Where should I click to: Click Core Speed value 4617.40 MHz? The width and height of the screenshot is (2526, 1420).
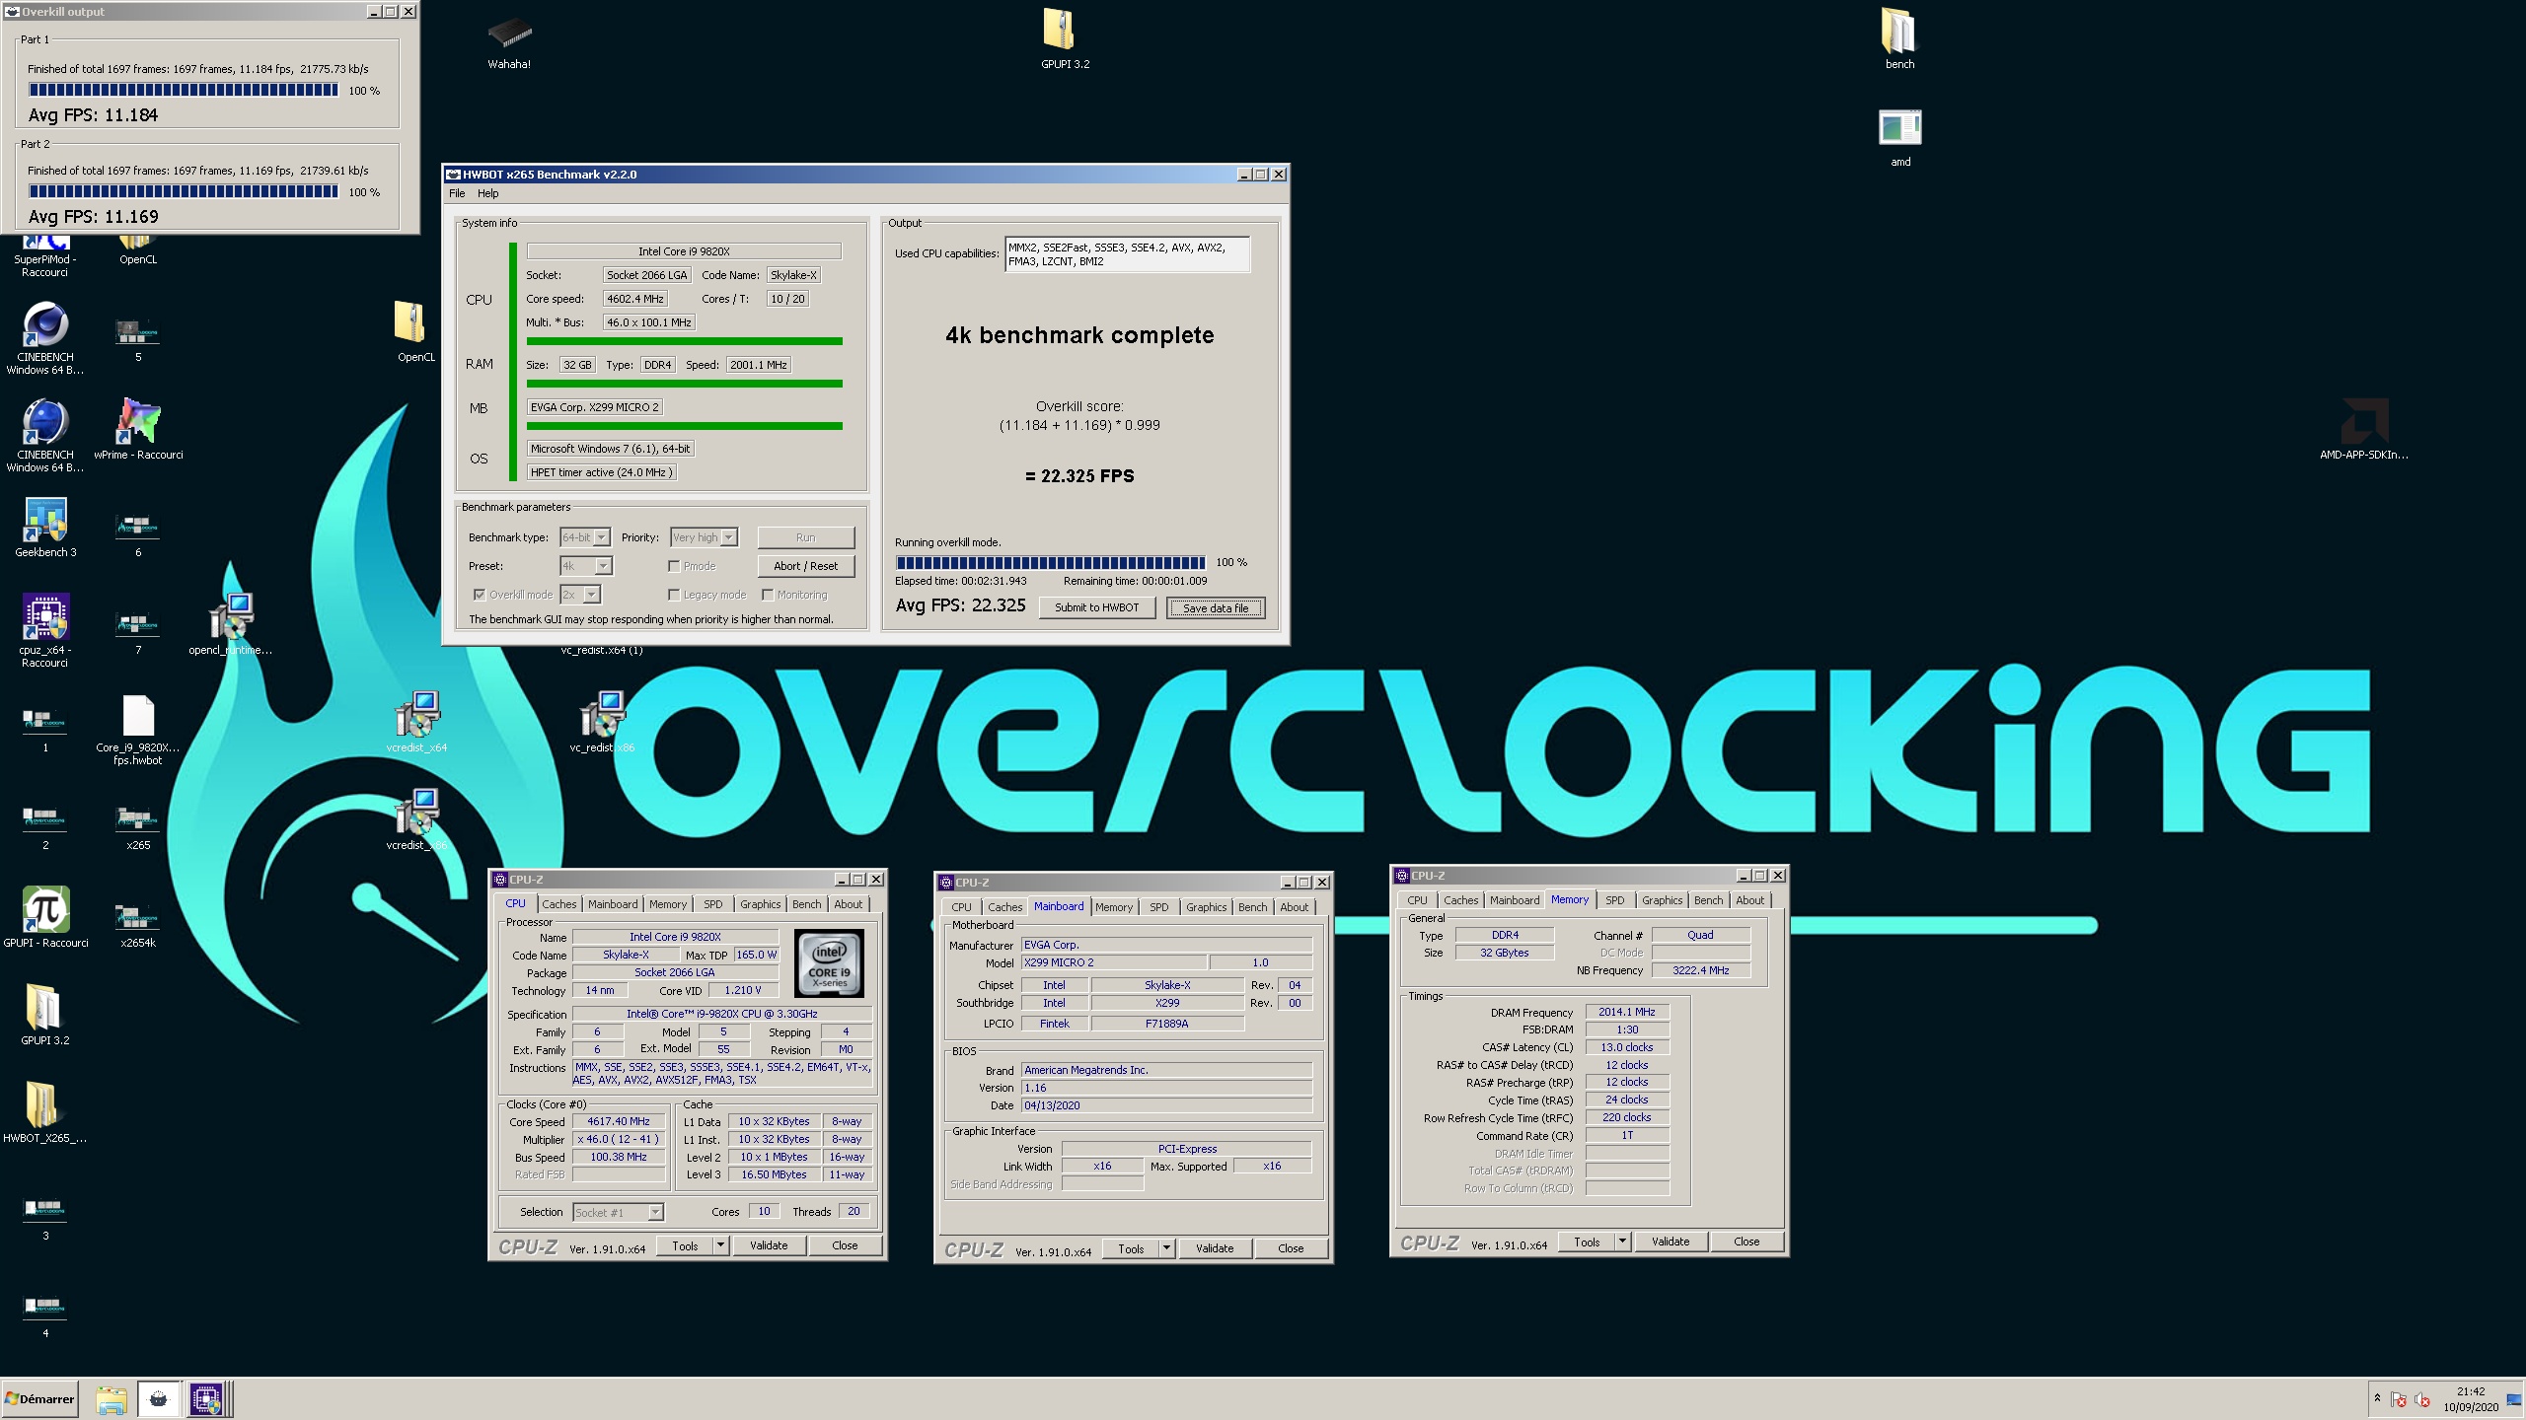click(619, 1121)
